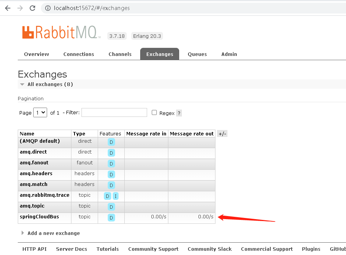Screen dimensions: 346x255
Task: Select the Exchanges tab
Action: click(160, 54)
